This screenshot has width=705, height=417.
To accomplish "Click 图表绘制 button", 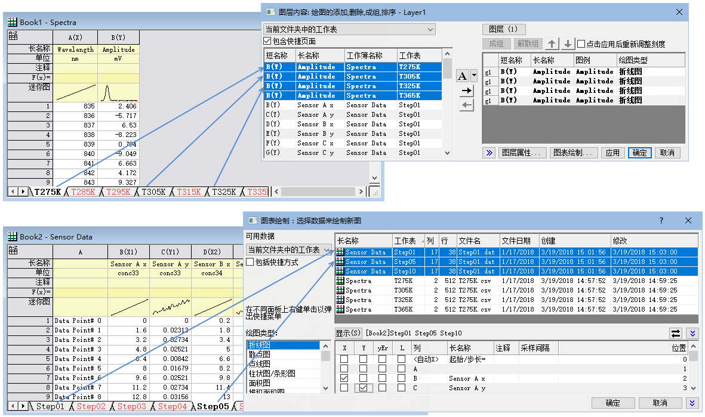I will point(574,153).
